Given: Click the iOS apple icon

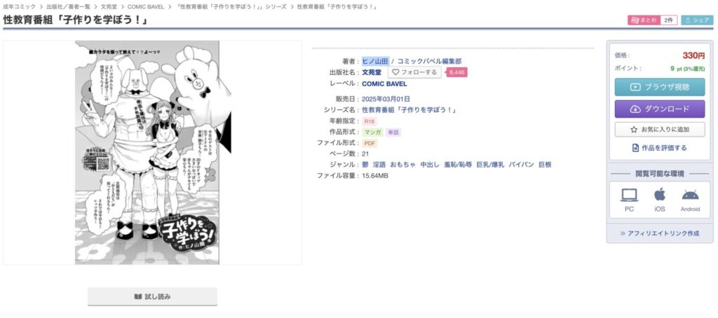Looking at the screenshot, I should 659,195.
